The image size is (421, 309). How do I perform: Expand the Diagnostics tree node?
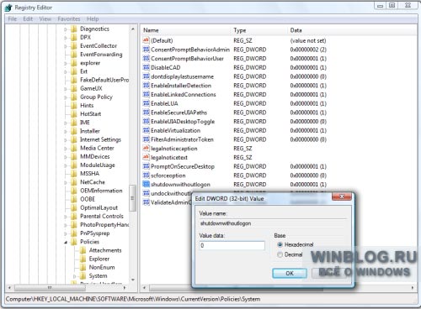point(66,29)
